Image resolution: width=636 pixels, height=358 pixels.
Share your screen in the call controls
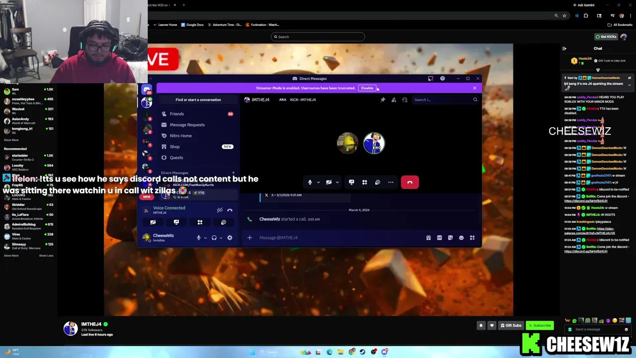[351, 182]
